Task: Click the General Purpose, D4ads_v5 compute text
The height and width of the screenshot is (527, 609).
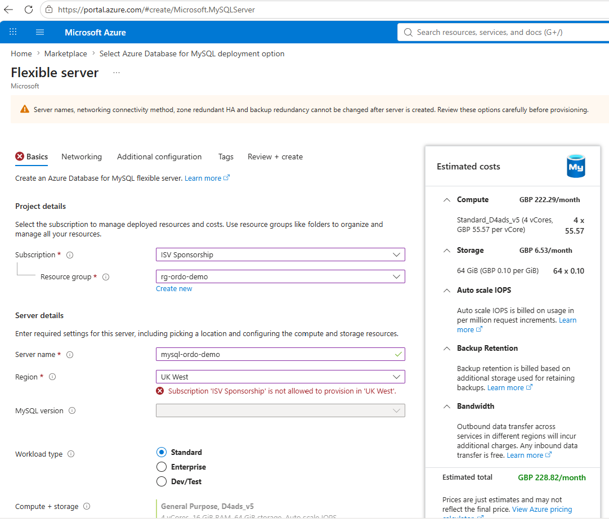Action: click(207, 506)
